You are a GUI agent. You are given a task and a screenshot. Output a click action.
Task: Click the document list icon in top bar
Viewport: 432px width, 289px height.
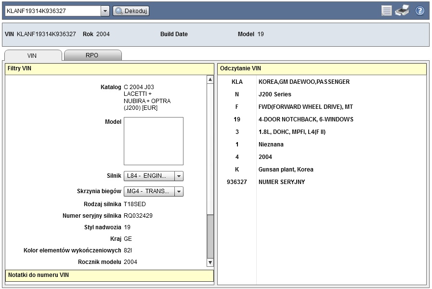tap(386, 11)
